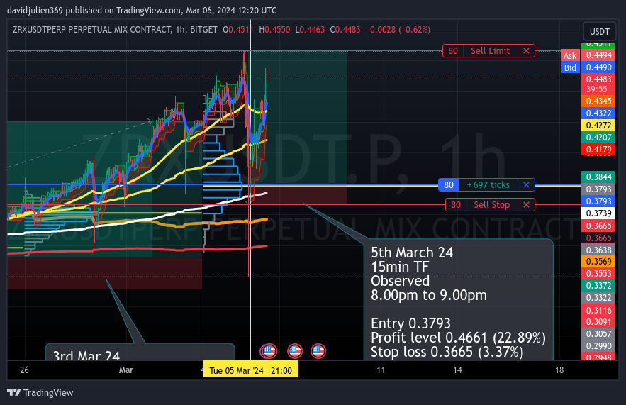Click the green 0.4207 price tag
This screenshot has width=626, height=405.
[x=598, y=138]
